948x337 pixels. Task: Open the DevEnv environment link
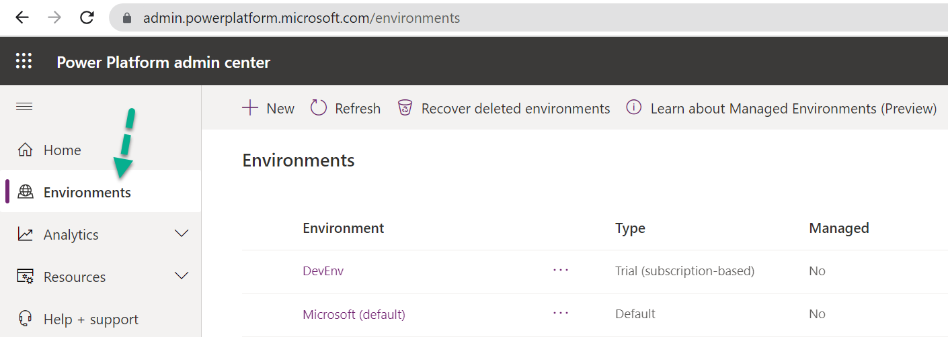(323, 271)
